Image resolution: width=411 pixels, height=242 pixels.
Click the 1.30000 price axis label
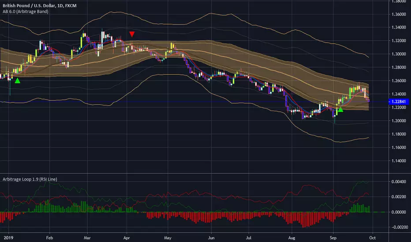click(399, 54)
